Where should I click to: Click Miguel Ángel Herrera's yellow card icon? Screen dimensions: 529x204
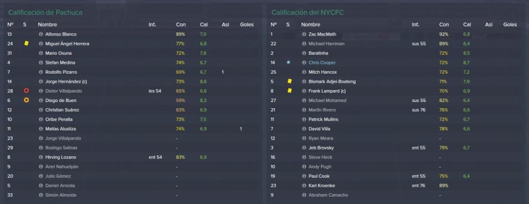click(x=26, y=43)
